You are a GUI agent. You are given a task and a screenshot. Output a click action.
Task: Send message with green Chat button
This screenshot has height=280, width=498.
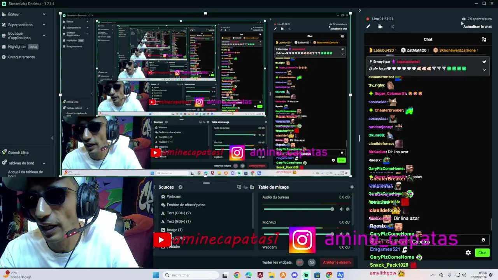click(482, 253)
